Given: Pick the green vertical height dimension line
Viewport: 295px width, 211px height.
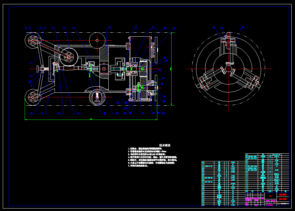Looking at the screenshot, I should coord(171,69).
